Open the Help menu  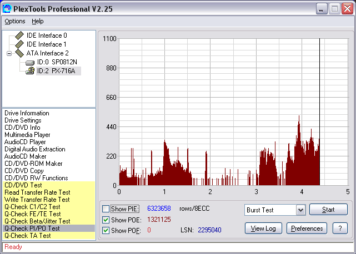[x=37, y=21]
